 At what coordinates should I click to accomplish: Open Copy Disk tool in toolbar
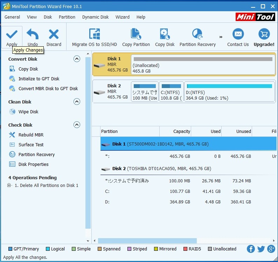[165, 37]
